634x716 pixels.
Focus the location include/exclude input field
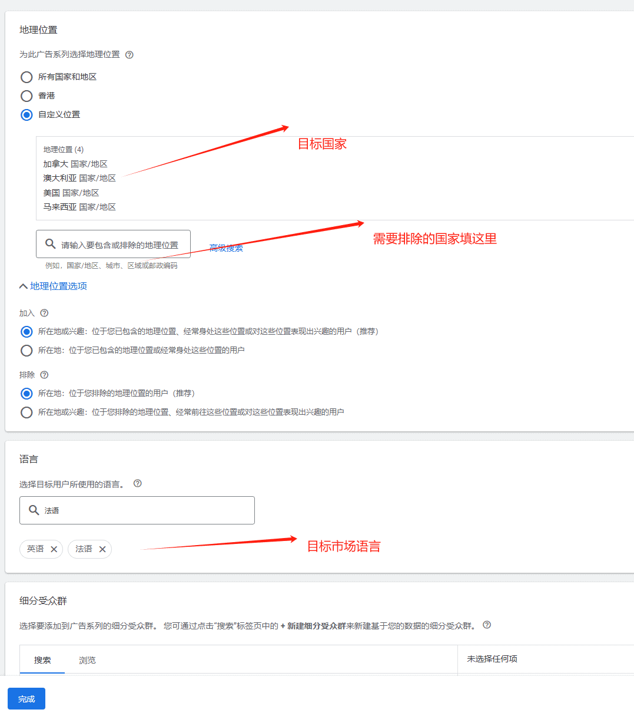(113, 244)
